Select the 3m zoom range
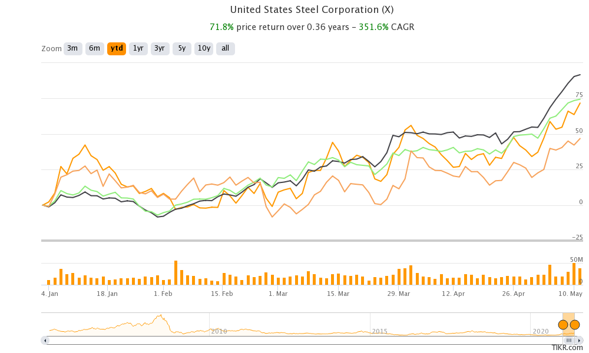Viewport: 589px width, 353px height. [72, 48]
